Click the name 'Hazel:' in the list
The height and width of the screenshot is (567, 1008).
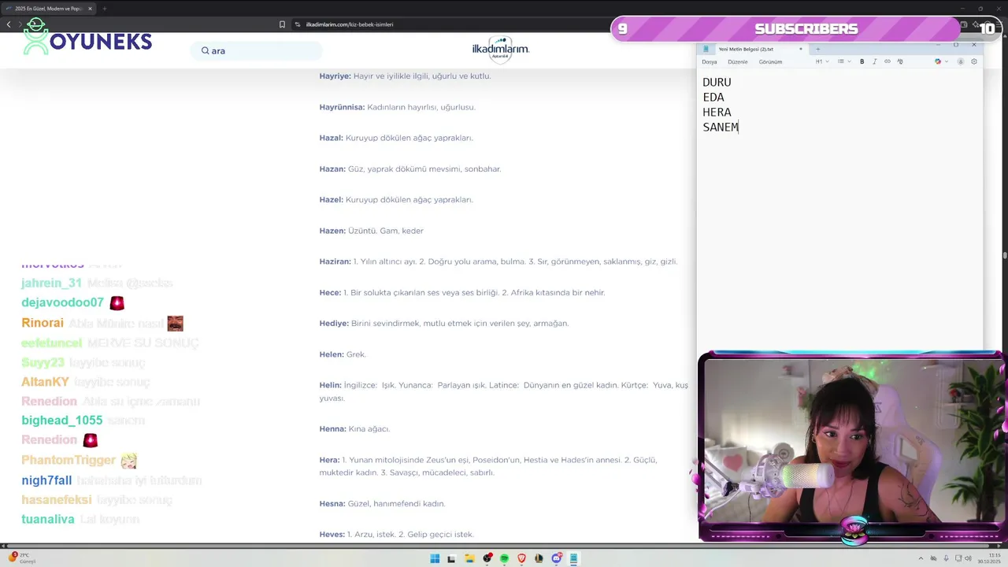331,200
